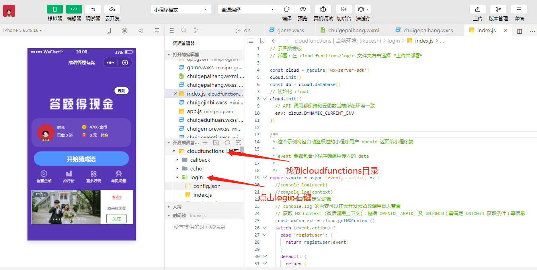Open the iPhone 5 85% device dropdown

tap(23, 30)
